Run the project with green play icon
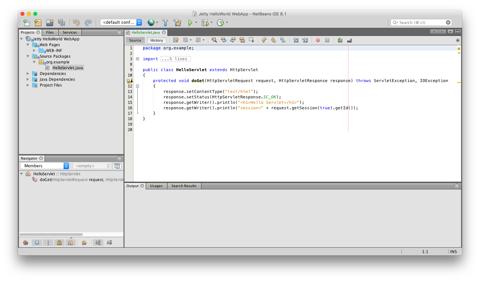480x281 pixels. pyautogui.click(x=190, y=22)
